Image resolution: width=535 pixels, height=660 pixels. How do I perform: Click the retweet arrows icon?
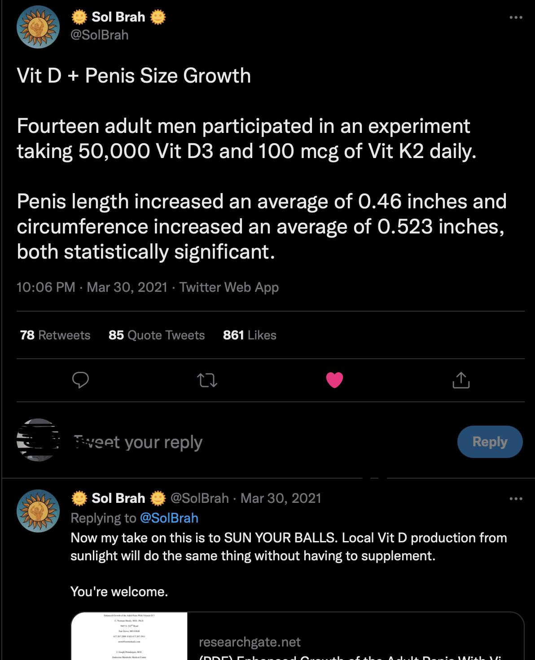pyautogui.click(x=207, y=380)
